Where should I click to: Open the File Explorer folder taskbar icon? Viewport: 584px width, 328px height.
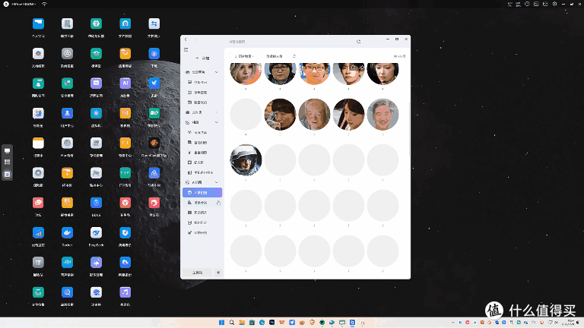(242, 323)
